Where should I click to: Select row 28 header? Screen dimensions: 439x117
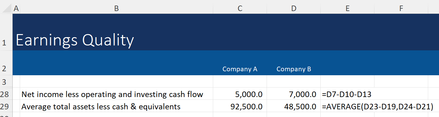point(6,94)
